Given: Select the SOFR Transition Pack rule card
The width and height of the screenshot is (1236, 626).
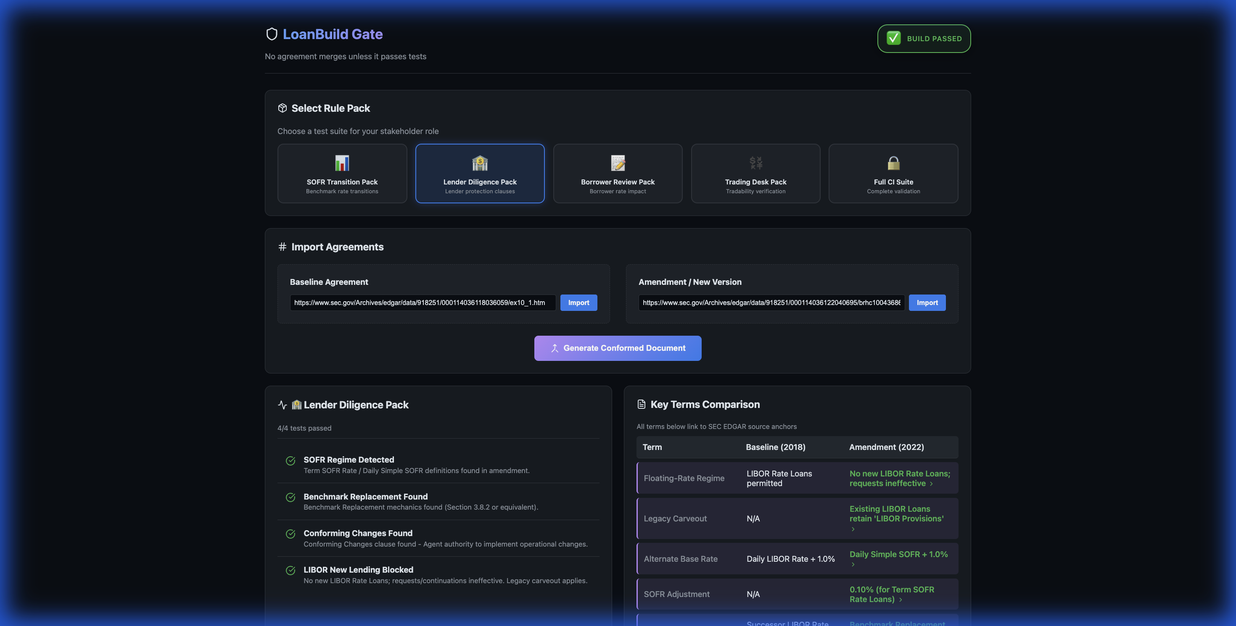Looking at the screenshot, I should click(x=342, y=174).
